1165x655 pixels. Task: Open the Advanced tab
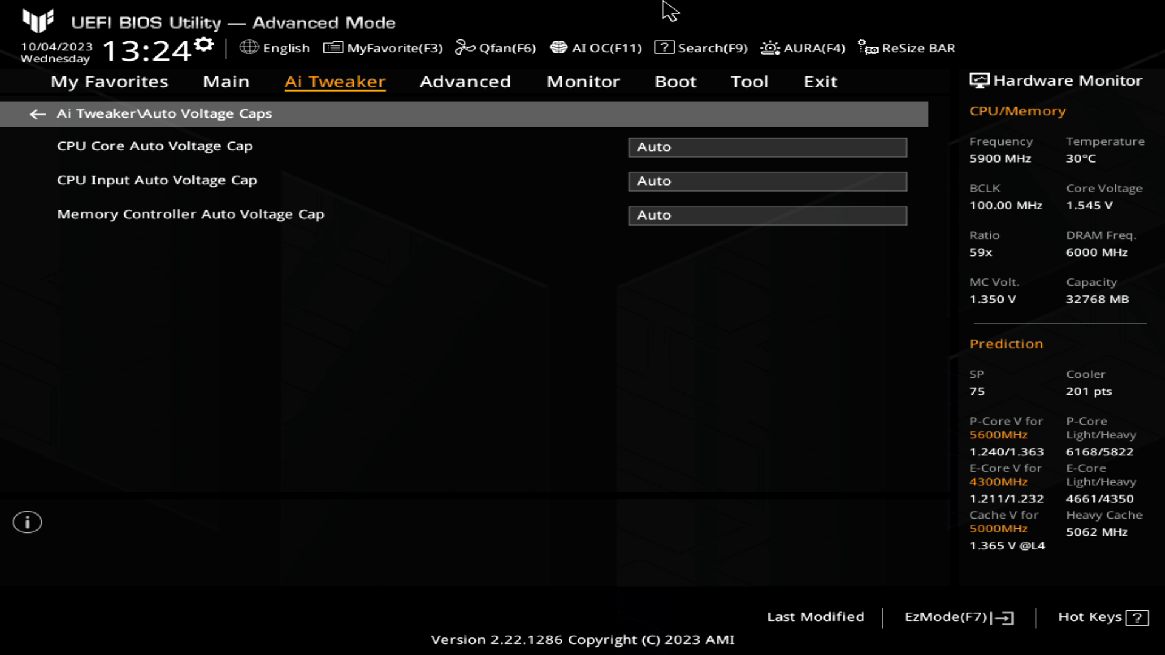[465, 82]
